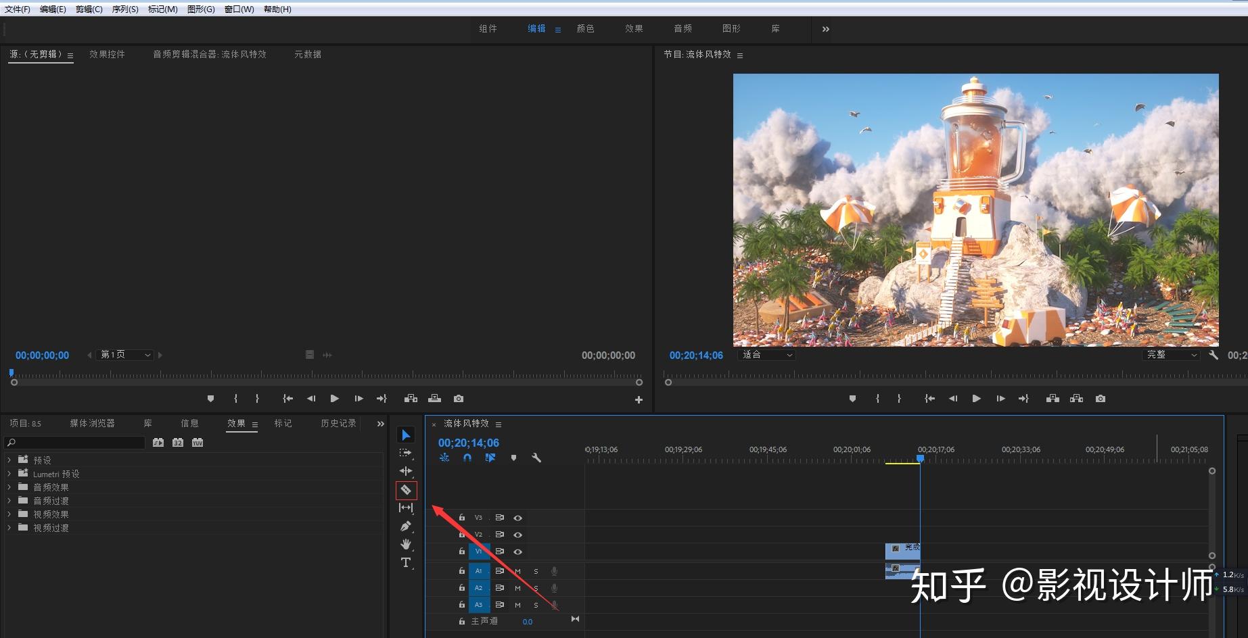
Task: Click accelerated effects filter icon
Action: (158, 443)
